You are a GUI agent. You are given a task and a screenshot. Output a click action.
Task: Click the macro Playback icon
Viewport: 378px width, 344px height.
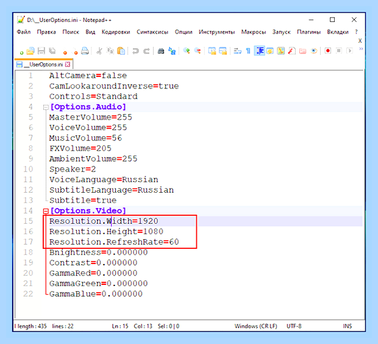[x=349, y=51]
